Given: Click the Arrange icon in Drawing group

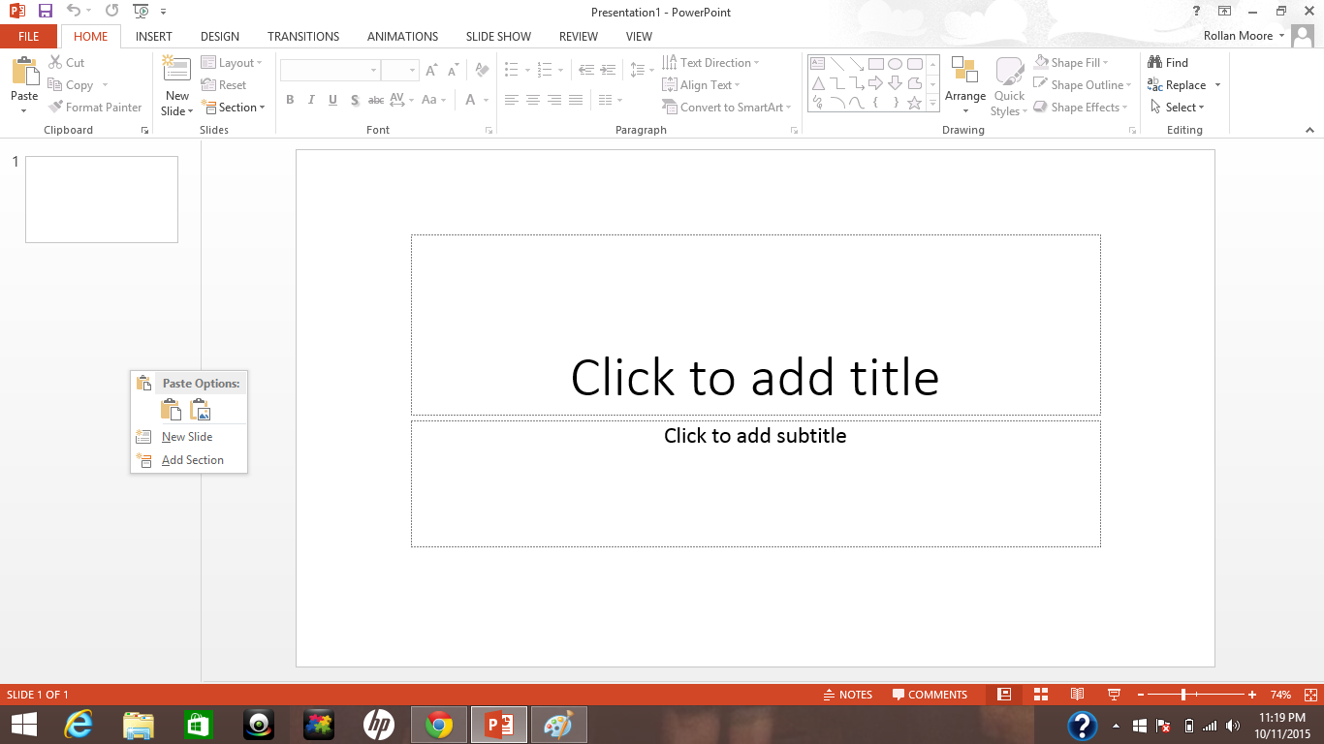Looking at the screenshot, I should pos(964,72).
